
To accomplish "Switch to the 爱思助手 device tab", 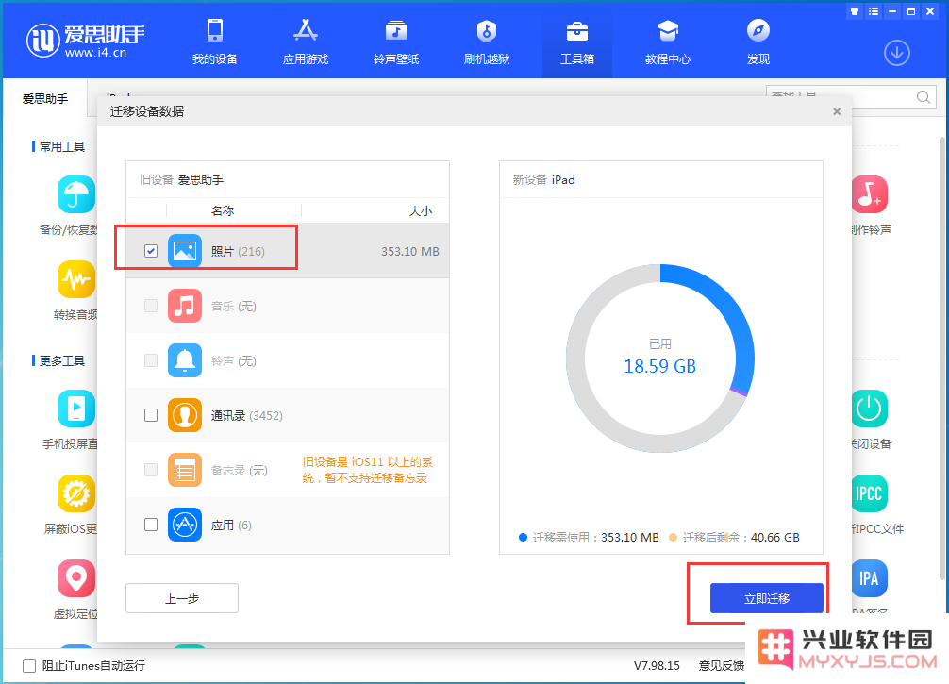I will click(45, 98).
